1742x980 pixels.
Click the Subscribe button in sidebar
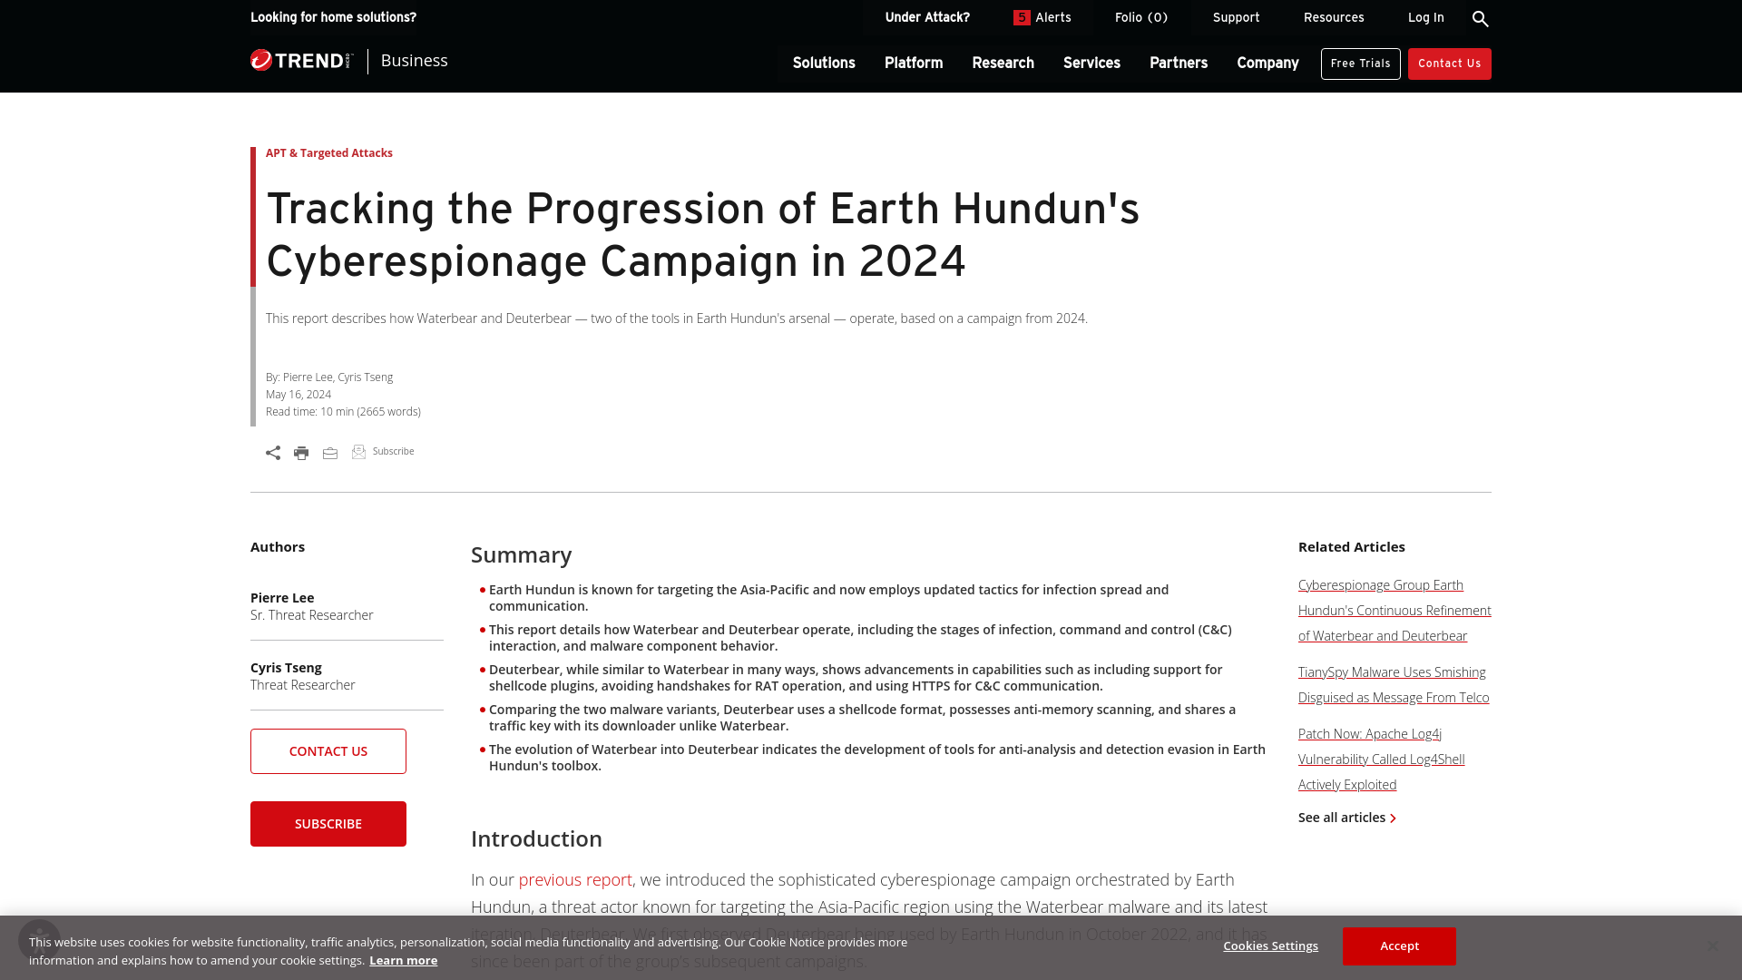tap(328, 823)
